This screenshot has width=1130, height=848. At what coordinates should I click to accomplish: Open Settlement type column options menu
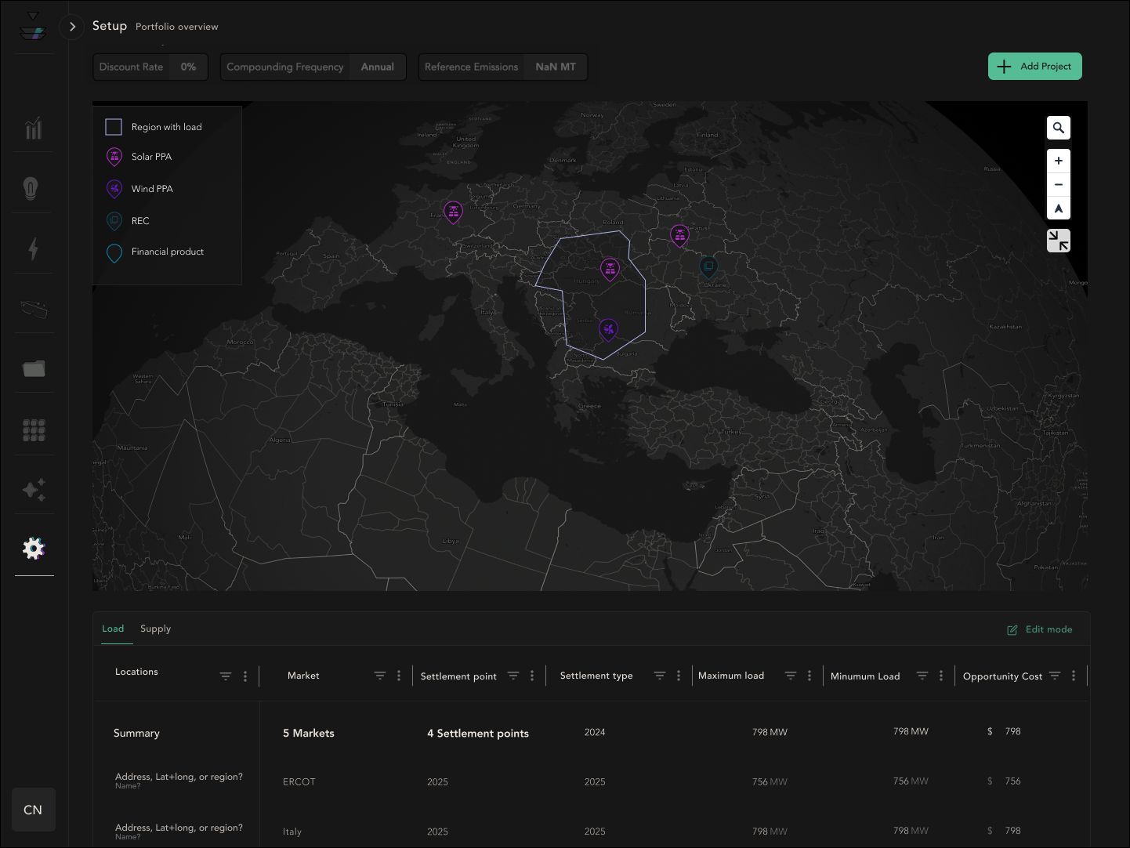tap(679, 676)
